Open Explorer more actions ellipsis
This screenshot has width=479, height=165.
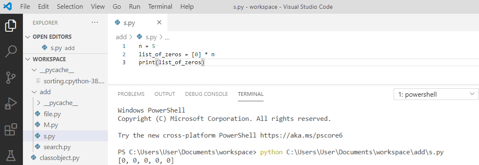(95, 22)
